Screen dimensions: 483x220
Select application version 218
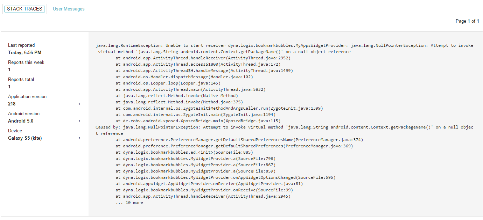(12, 104)
